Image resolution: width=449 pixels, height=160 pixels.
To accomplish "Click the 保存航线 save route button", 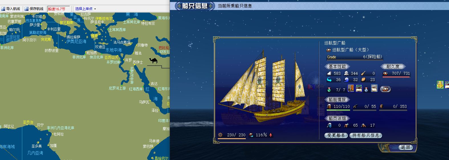I will coord(34,9).
